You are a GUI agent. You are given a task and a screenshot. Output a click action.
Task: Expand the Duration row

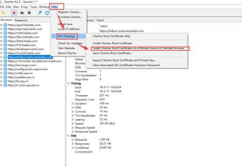pyautogui.click(x=73, y=103)
